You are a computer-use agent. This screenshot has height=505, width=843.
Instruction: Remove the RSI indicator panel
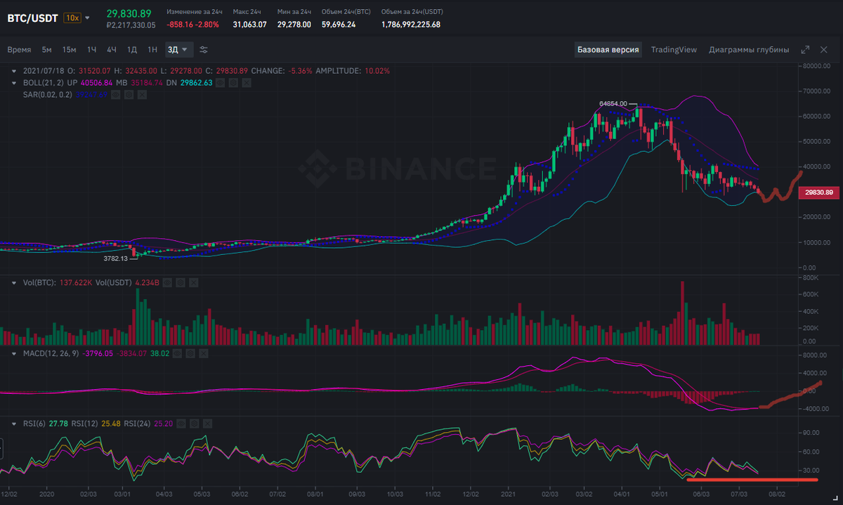pyautogui.click(x=207, y=424)
